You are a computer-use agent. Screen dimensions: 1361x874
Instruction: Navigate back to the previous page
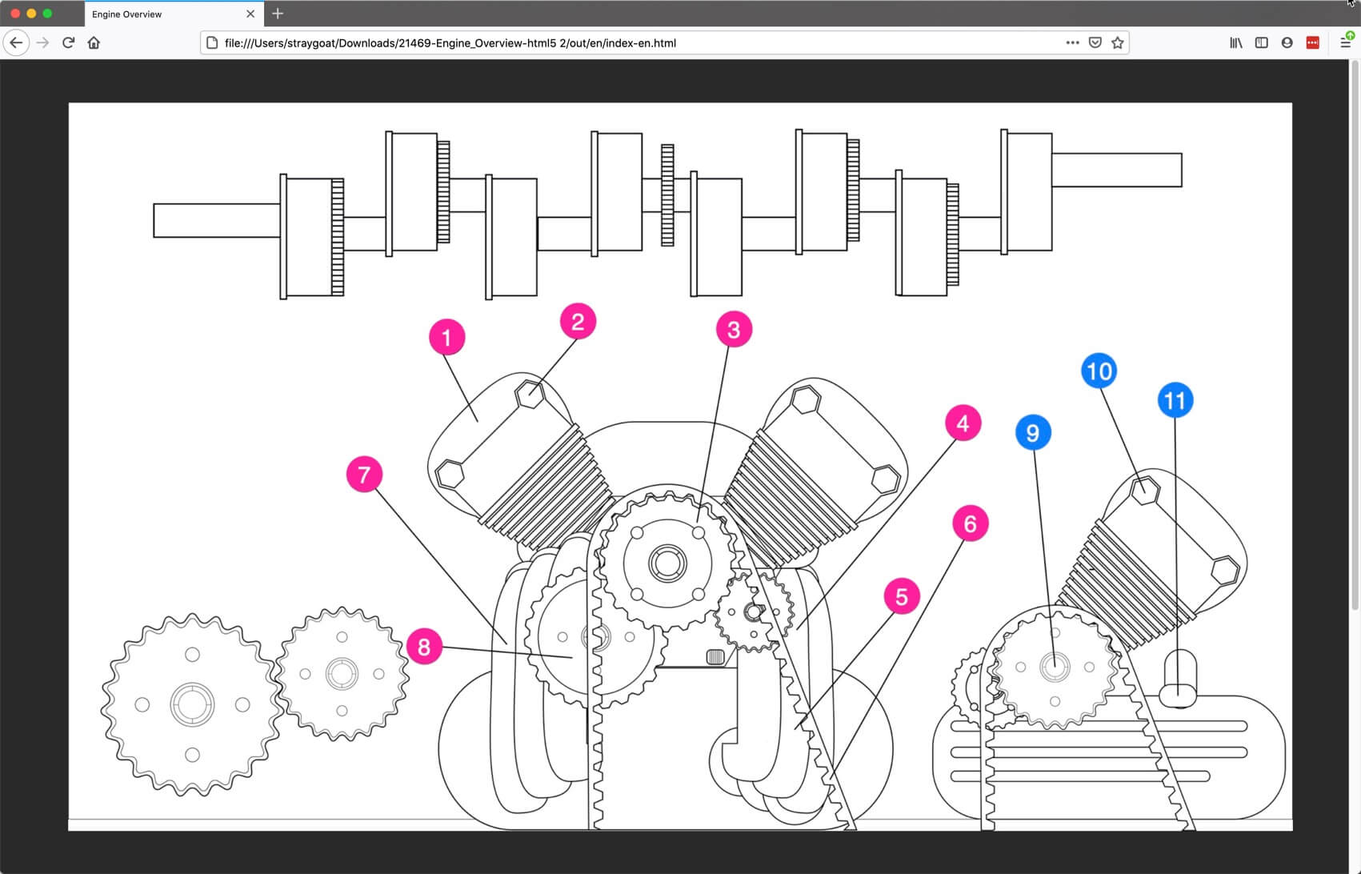(16, 42)
